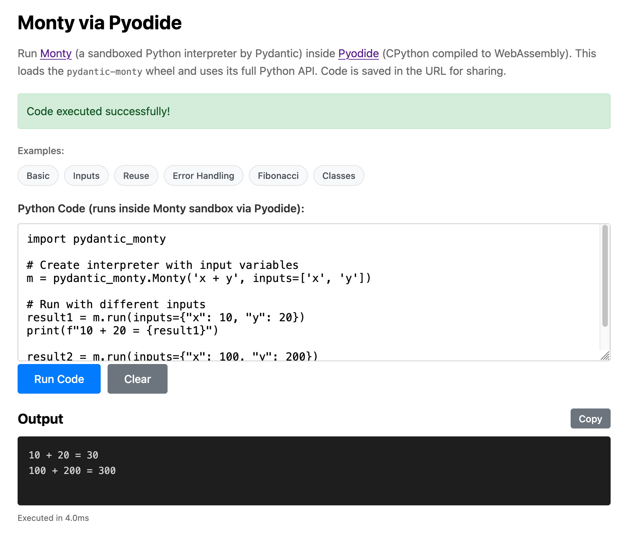Click the Monty via Pyodide heading

(x=99, y=22)
